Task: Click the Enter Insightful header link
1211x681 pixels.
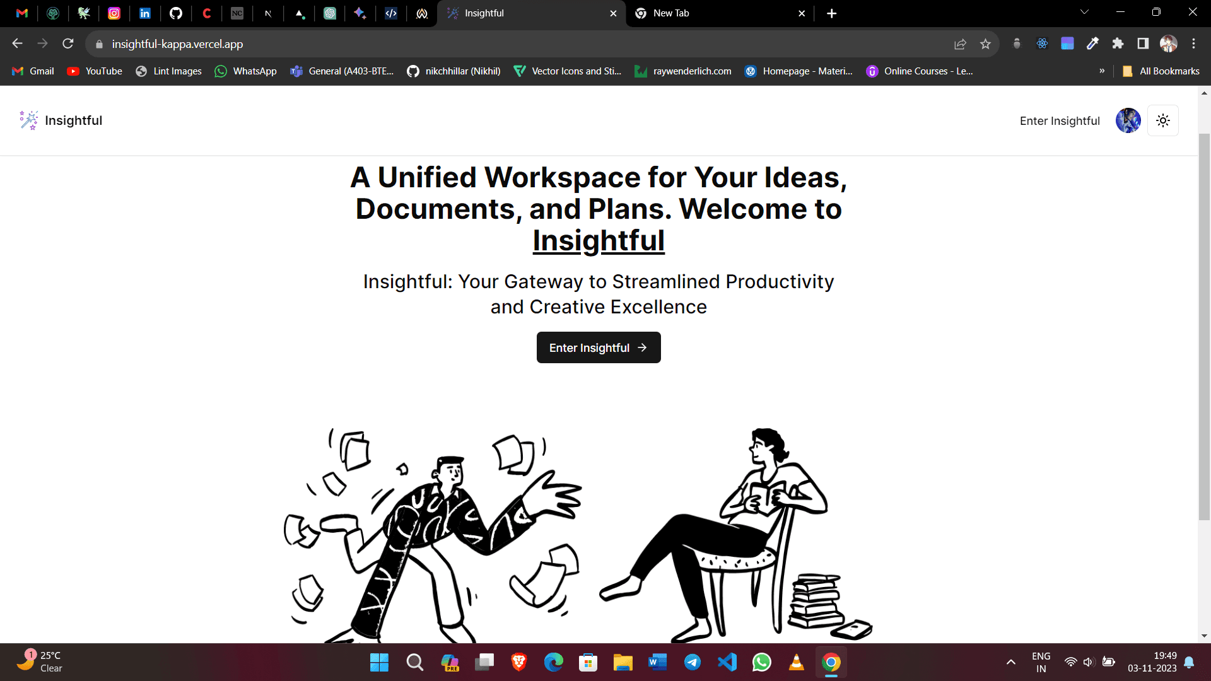Action: [1060, 121]
